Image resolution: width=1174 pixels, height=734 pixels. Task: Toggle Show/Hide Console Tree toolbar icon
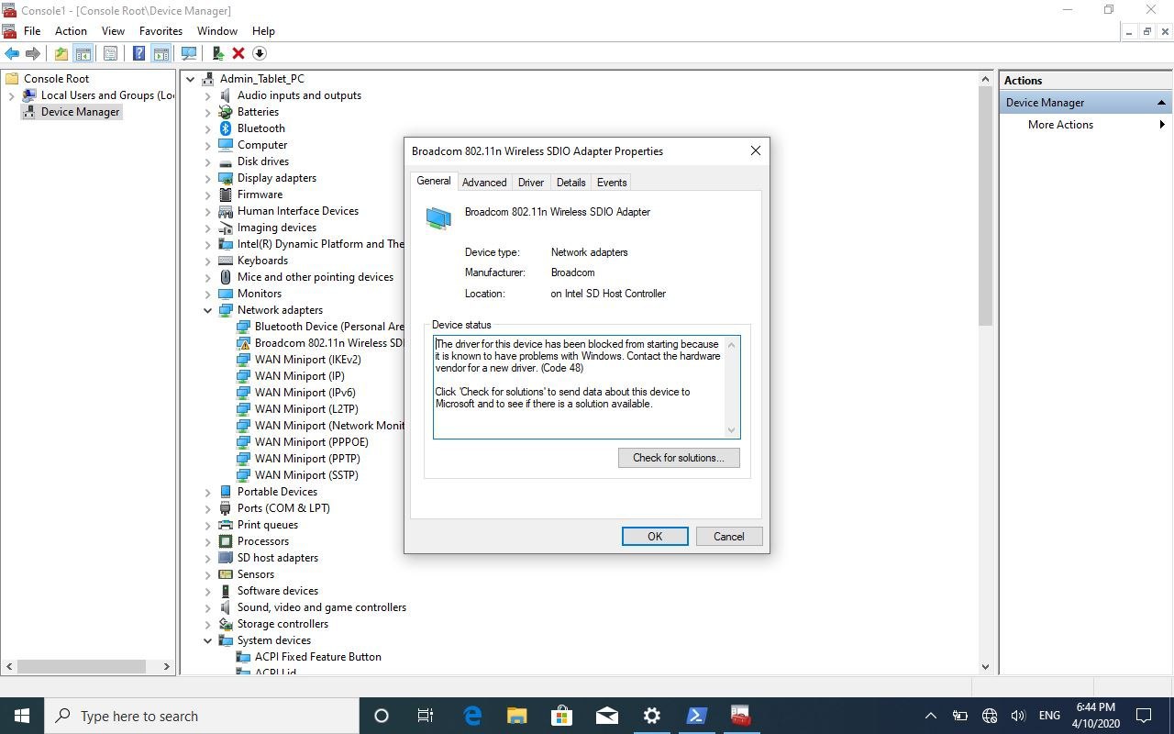click(x=83, y=53)
